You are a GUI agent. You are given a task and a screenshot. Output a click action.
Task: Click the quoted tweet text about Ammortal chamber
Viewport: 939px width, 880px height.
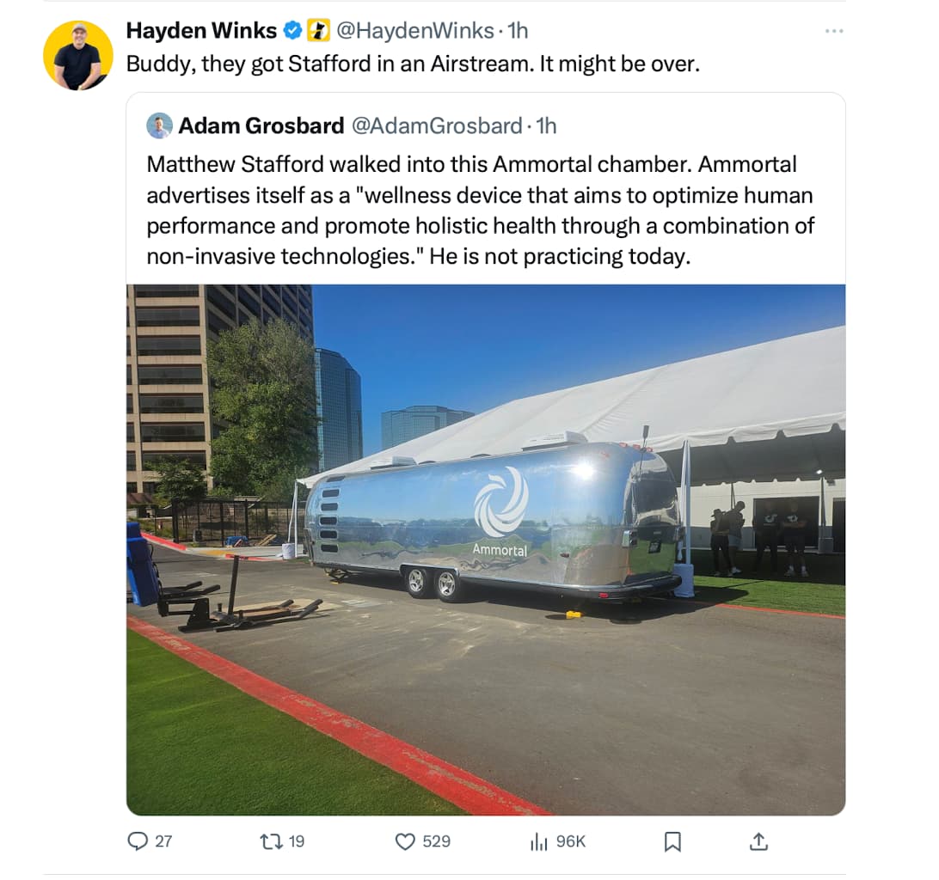coord(481,211)
